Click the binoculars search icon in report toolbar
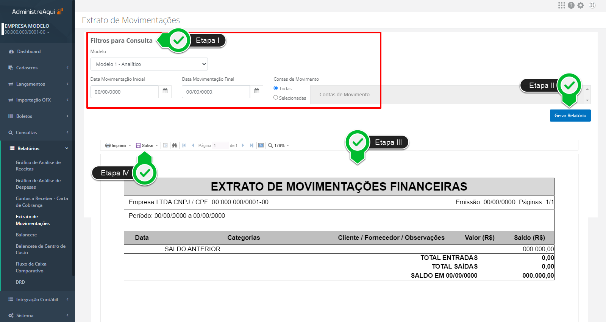 pyautogui.click(x=175, y=145)
